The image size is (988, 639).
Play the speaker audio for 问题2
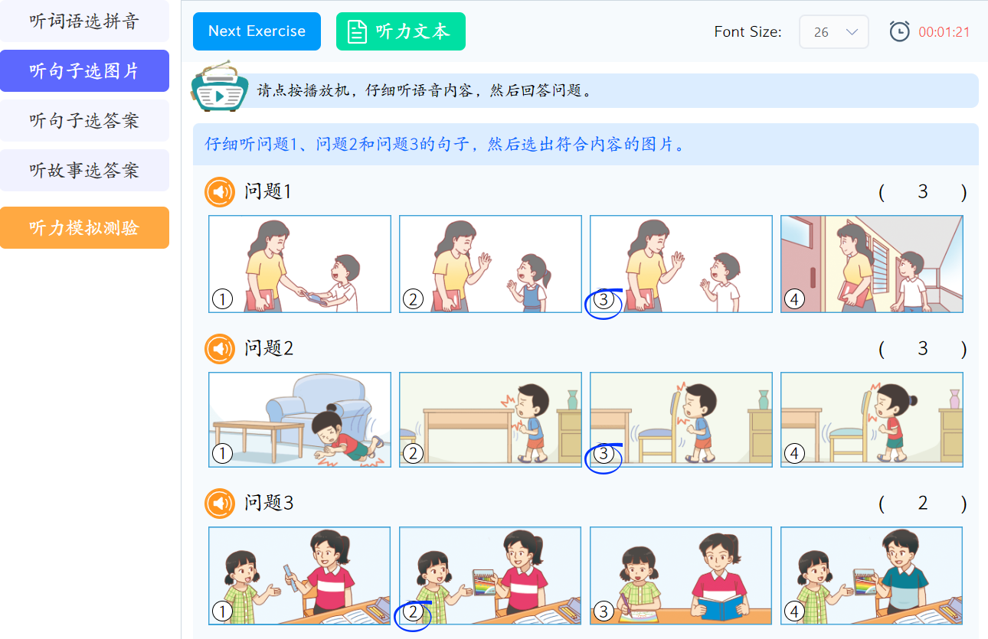220,349
